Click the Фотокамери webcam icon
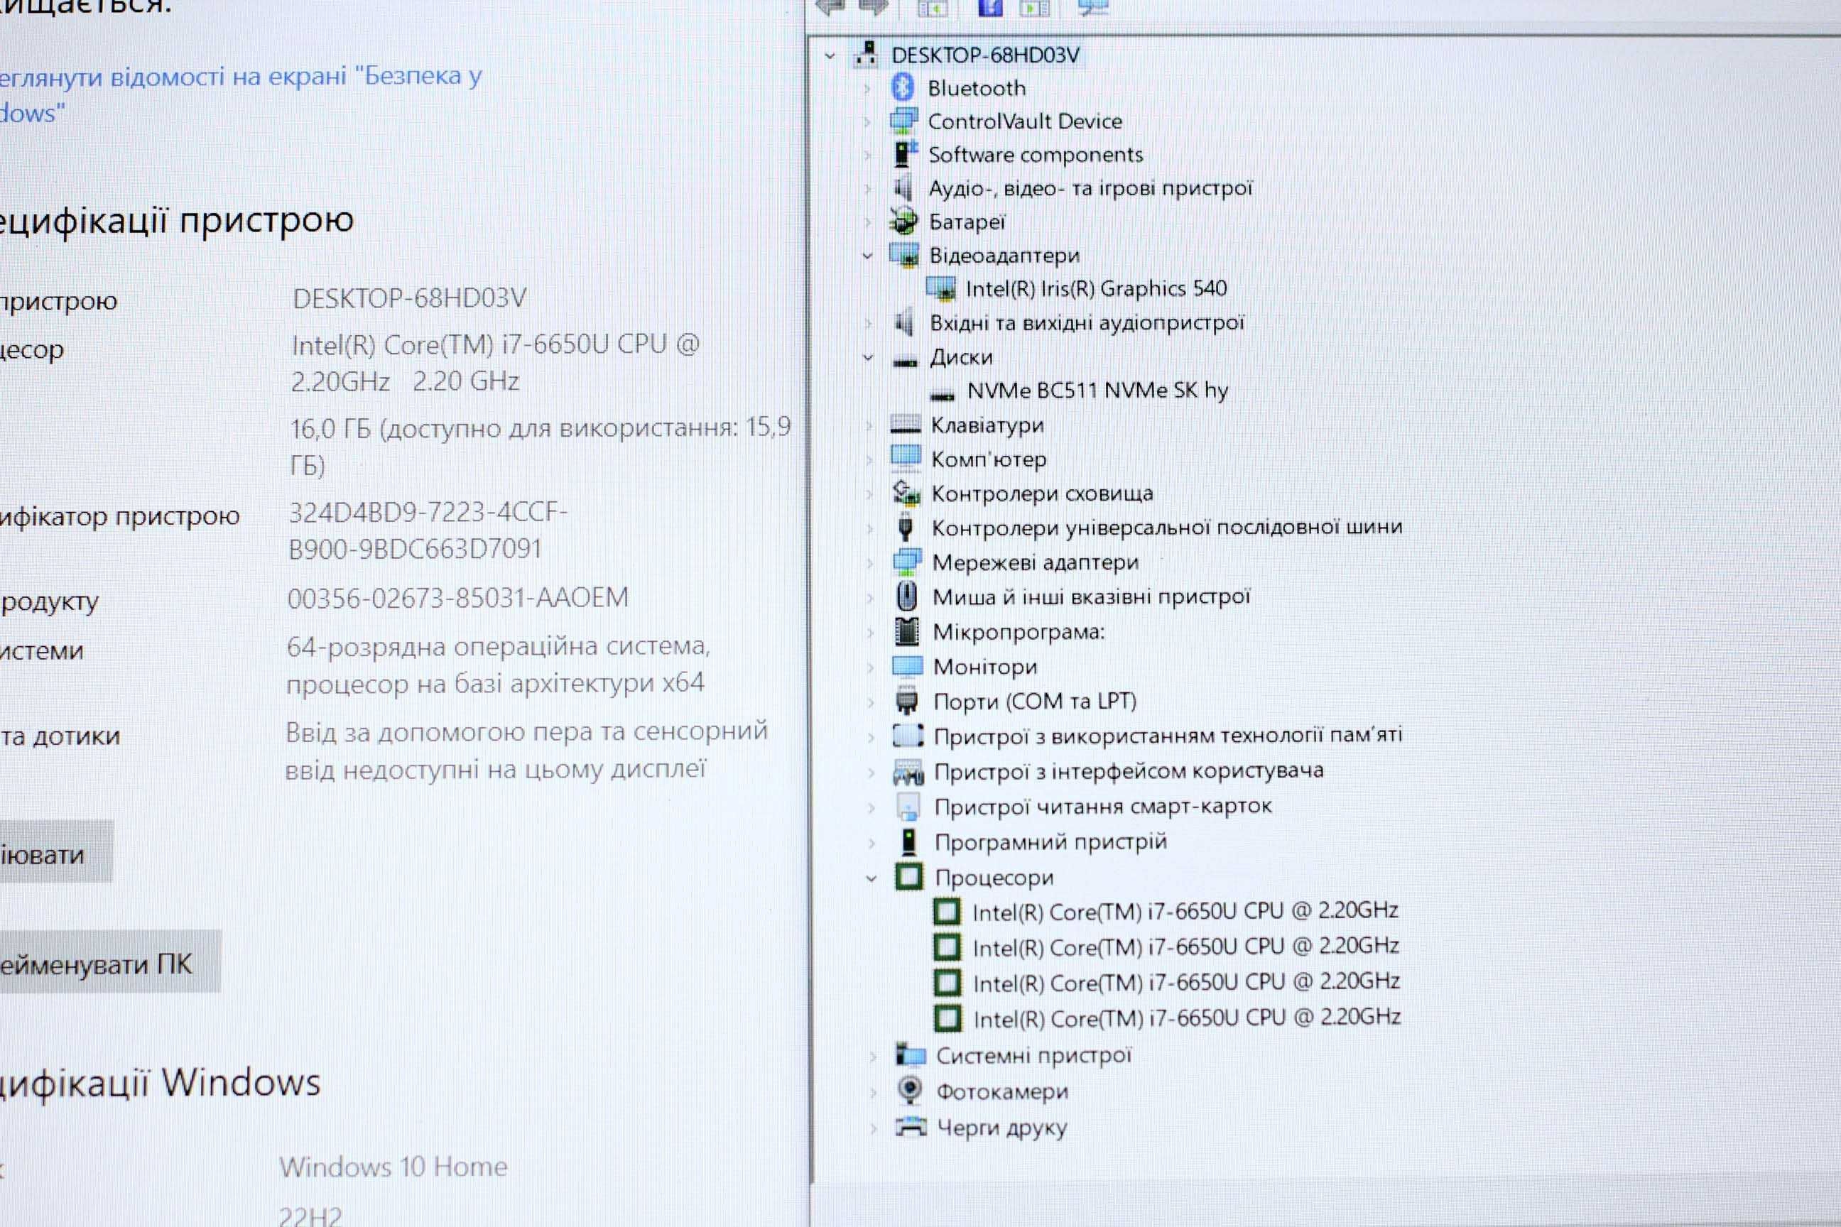 (x=910, y=1090)
